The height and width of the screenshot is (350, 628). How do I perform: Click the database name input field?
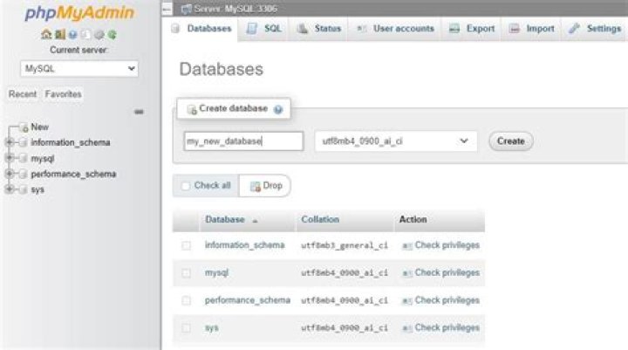(x=243, y=141)
